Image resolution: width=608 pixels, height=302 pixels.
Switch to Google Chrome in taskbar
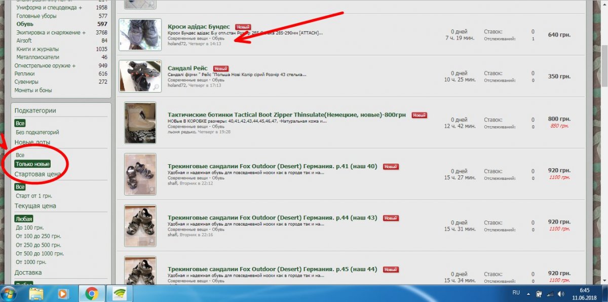[x=91, y=293]
